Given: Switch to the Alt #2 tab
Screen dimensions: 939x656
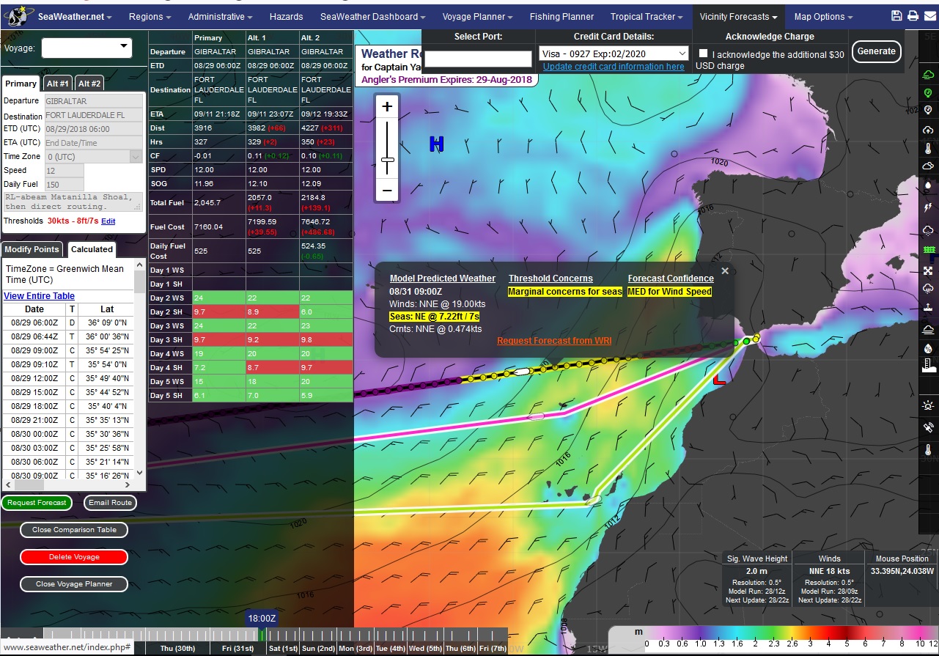Looking at the screenshot, I should tap(89, 84).
